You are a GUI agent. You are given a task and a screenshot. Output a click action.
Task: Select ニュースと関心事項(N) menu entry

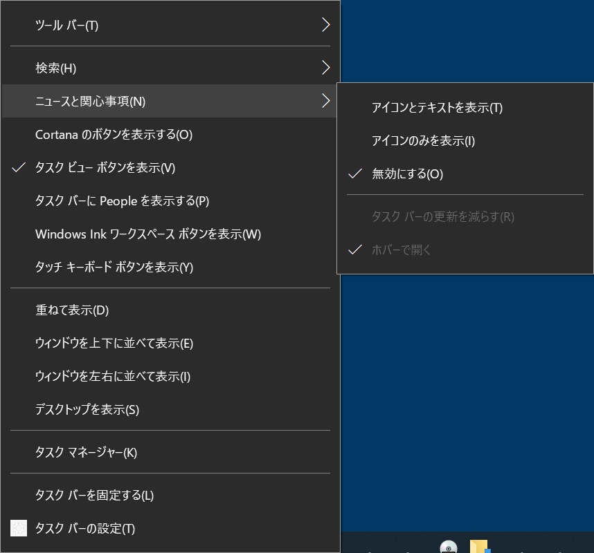[x=170, y=101]
